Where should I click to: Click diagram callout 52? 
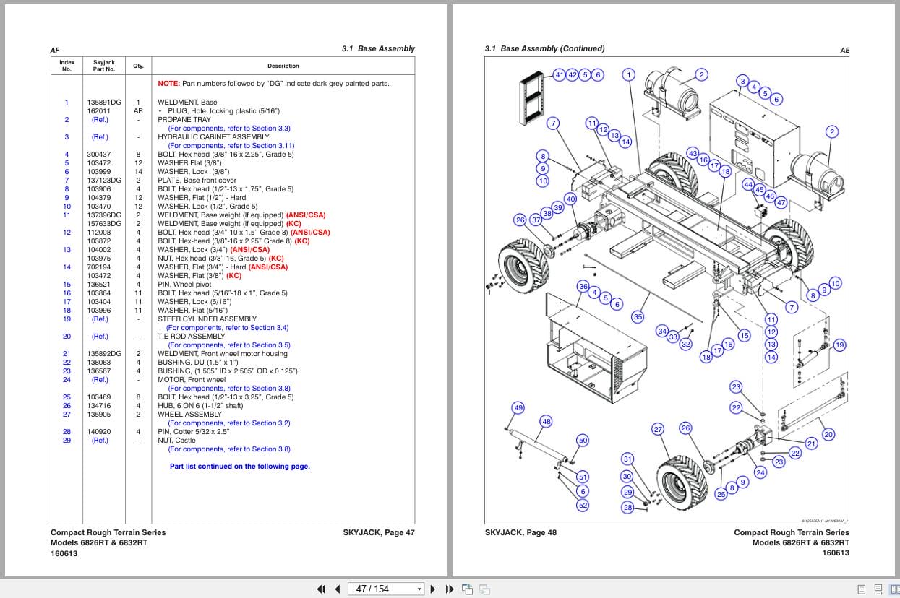(583, 506)
